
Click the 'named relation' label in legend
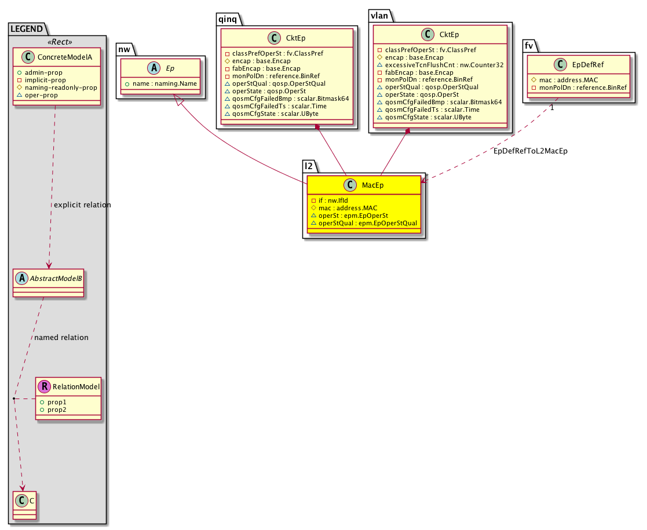[61, 337]
